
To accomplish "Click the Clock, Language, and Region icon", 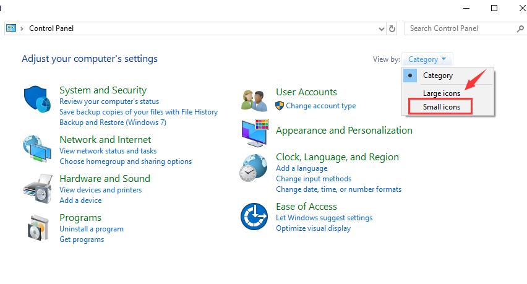I will click(254, 166).
